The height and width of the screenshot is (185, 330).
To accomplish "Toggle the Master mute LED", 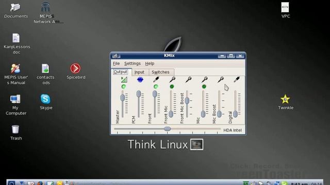I will pyautogui.click(x=124, y=86).
